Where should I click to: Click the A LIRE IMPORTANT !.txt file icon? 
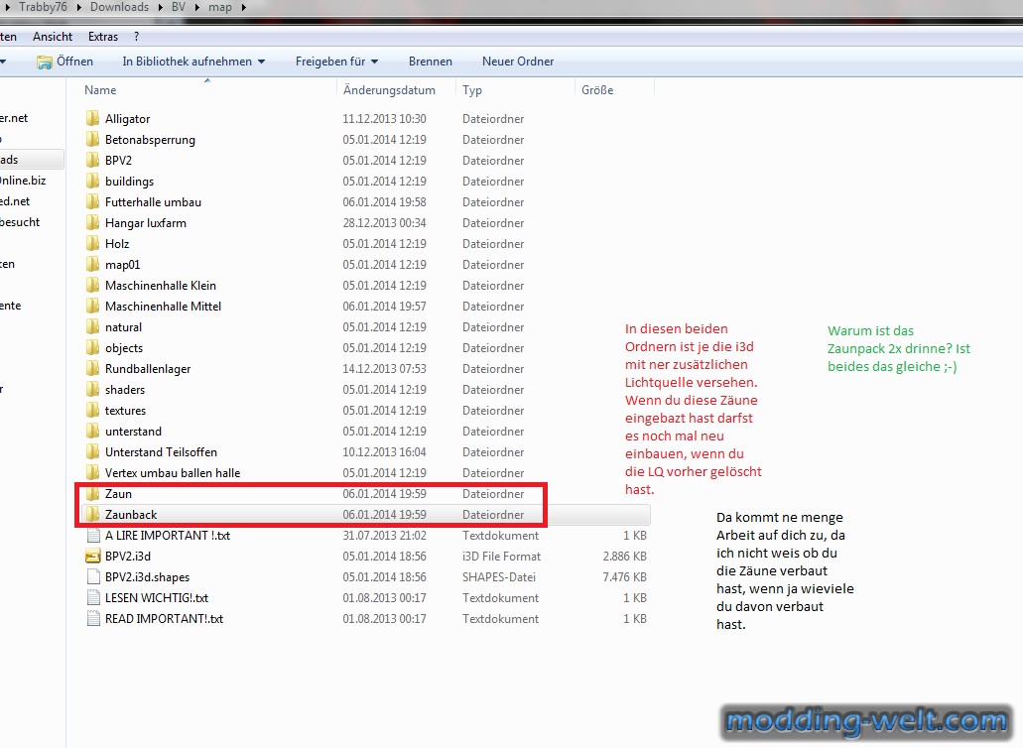coord(92,536)
